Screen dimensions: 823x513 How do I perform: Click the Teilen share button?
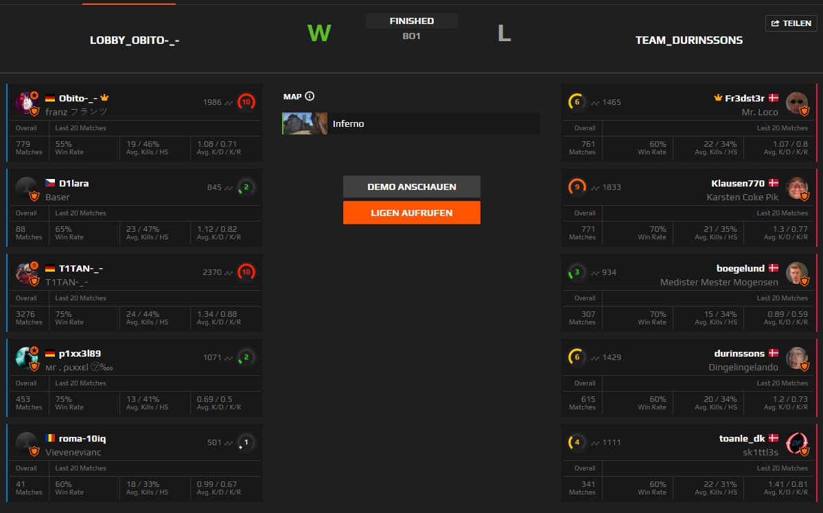[791, 23]
